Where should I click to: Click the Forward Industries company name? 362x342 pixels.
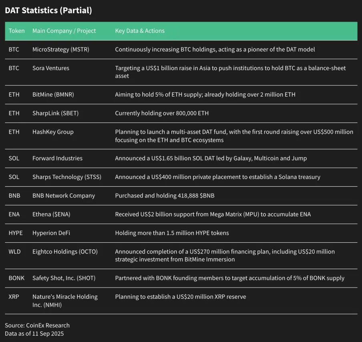57,158
